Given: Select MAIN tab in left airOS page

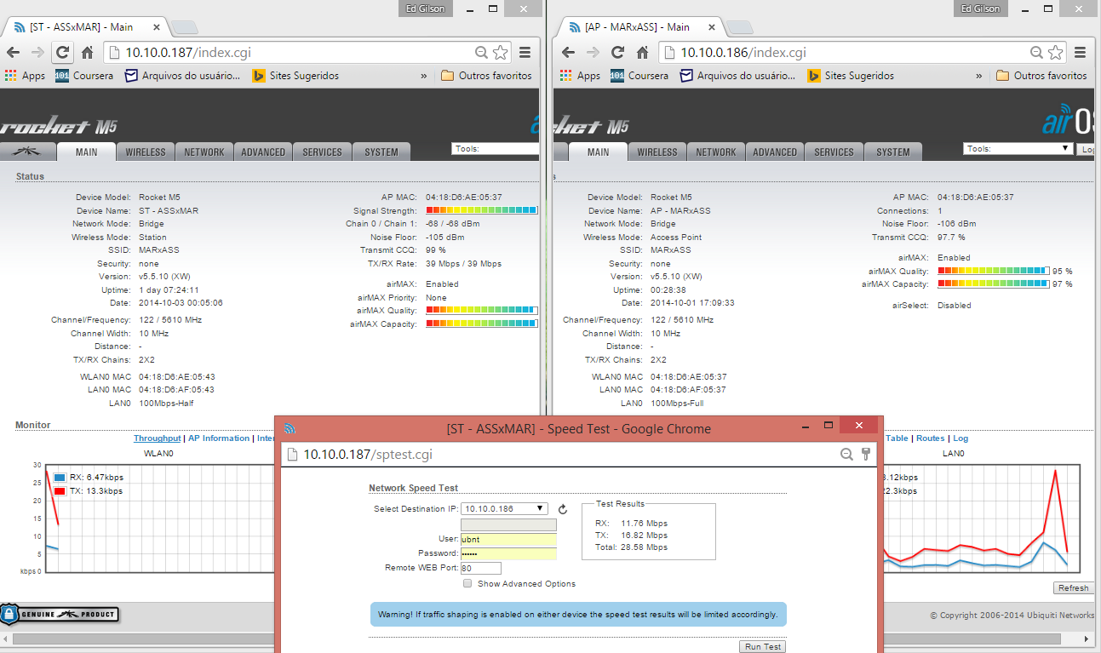Looking at the screenshot, I should click(87, 152).
